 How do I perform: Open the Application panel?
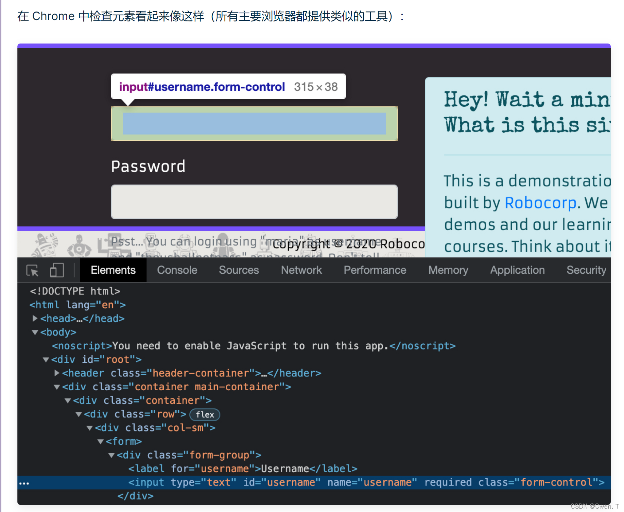pyautogui.click(x=517, y=270)
